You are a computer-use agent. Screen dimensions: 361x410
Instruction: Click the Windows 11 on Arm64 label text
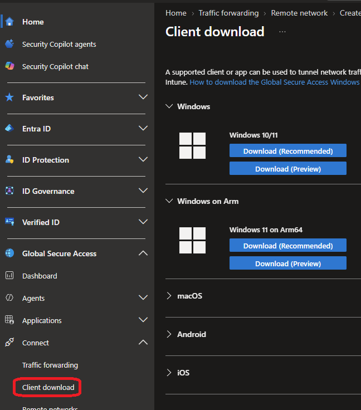pyautogui.click(x=266, y=230)
